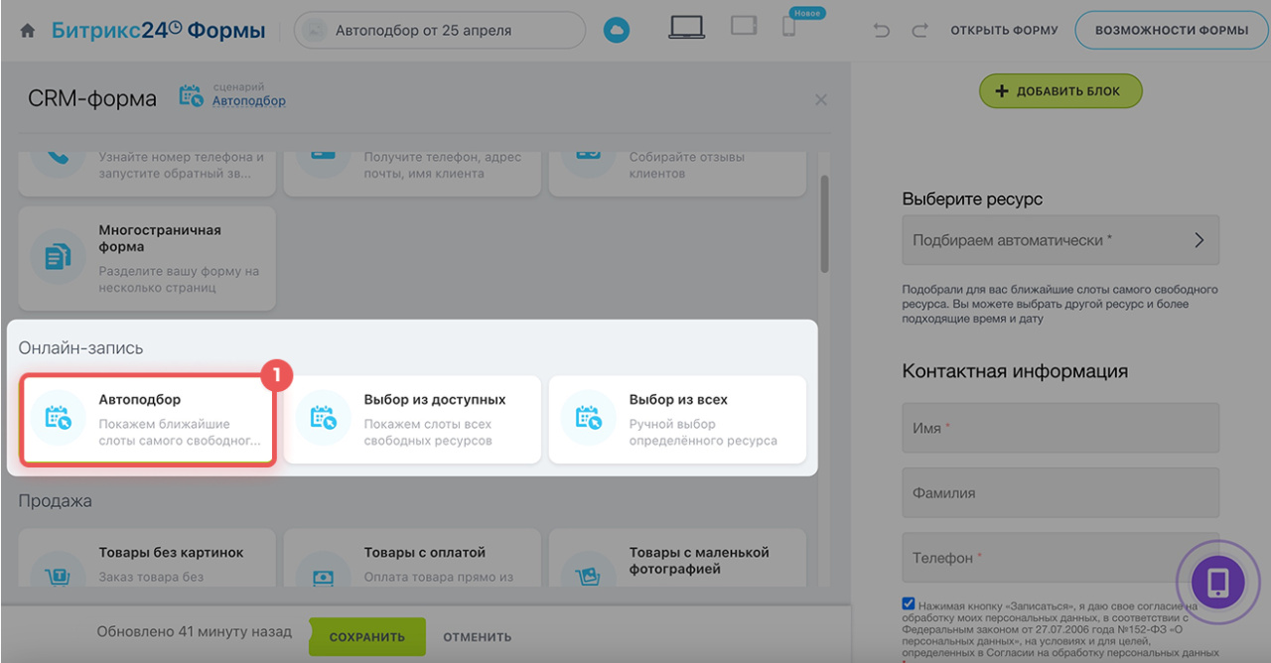Choose the Выбор из всех scenario
1271x663 pixels.
coord(677,419)
